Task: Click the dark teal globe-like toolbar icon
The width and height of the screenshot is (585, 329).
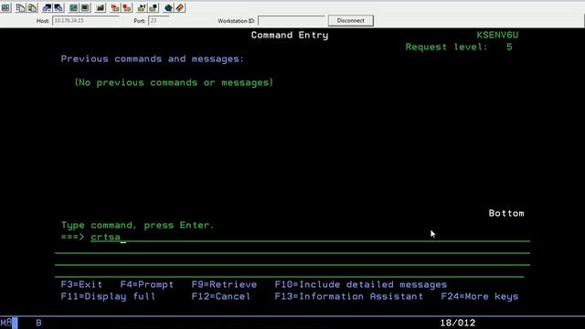Action: [x=168, y=8]
